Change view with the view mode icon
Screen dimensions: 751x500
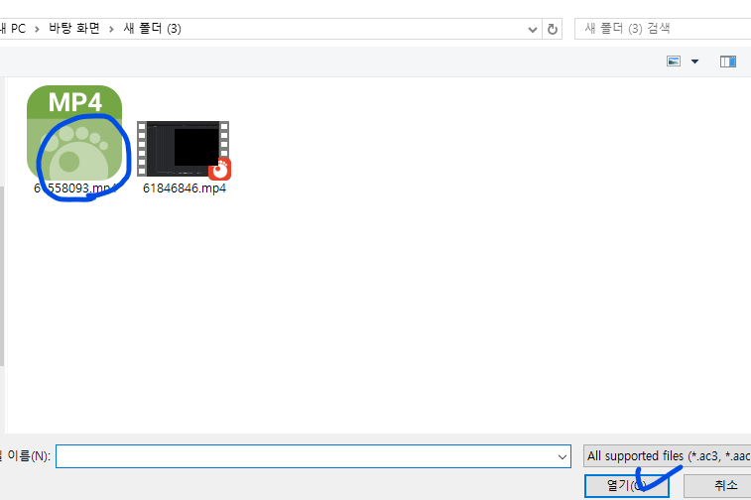pyautogui.click(x=674, y=62)
